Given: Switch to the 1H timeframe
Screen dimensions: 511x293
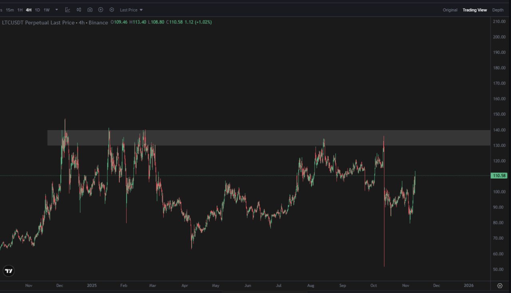Looking at the screenshot, I should [x=20, y=10].
